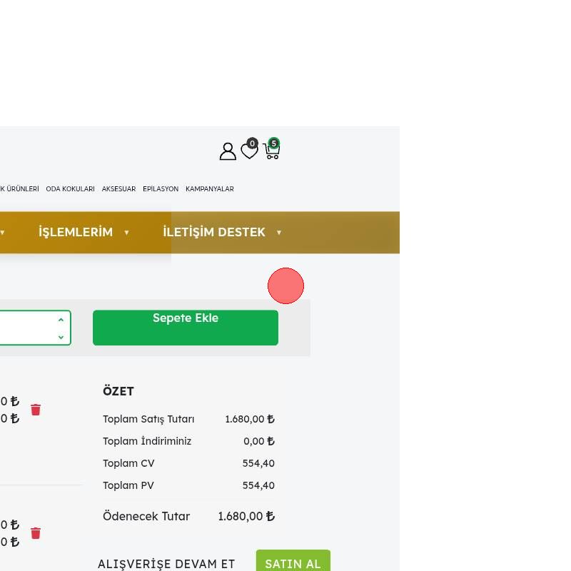Viewport: 571px width, 571px height.
Task: Click the product quantity input box
Action: [25, 328]
